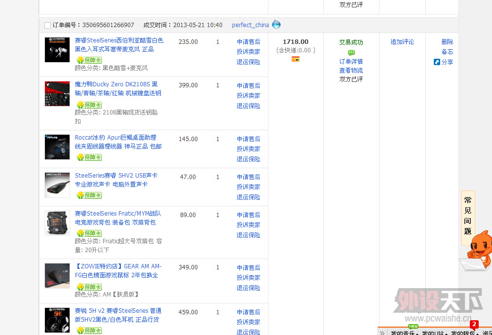492x335 pixels.
Task: Open 订单详情 for this order
Action: coord(351,62)
